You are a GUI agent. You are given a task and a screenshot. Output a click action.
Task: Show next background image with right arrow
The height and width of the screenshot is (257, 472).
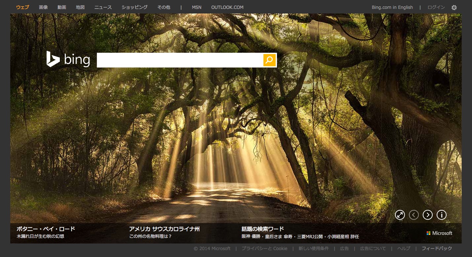tap(428, 215)
